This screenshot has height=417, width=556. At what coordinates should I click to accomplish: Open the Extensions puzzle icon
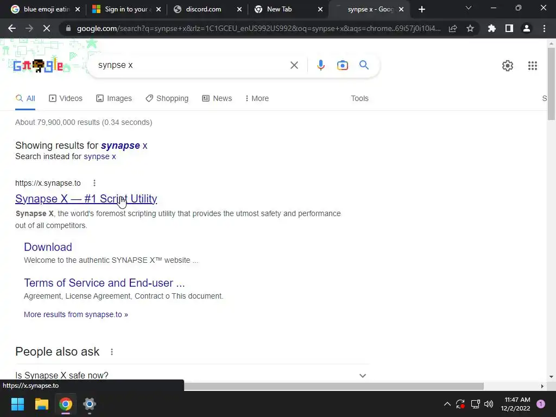[x=491, y=28]
